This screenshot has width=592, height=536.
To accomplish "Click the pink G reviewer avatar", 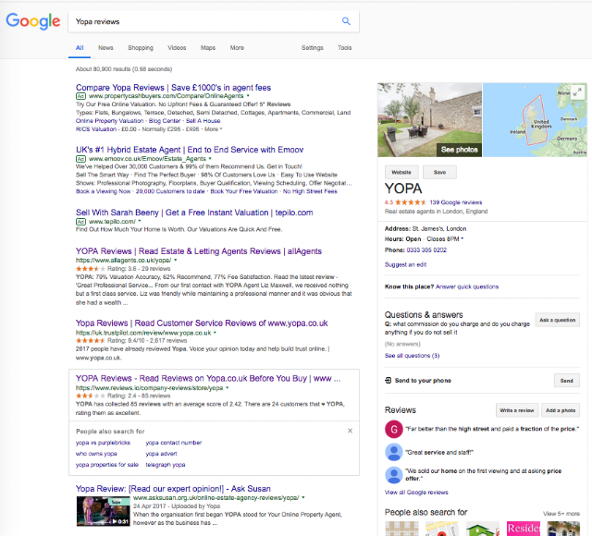I will [x=394, y=429].
